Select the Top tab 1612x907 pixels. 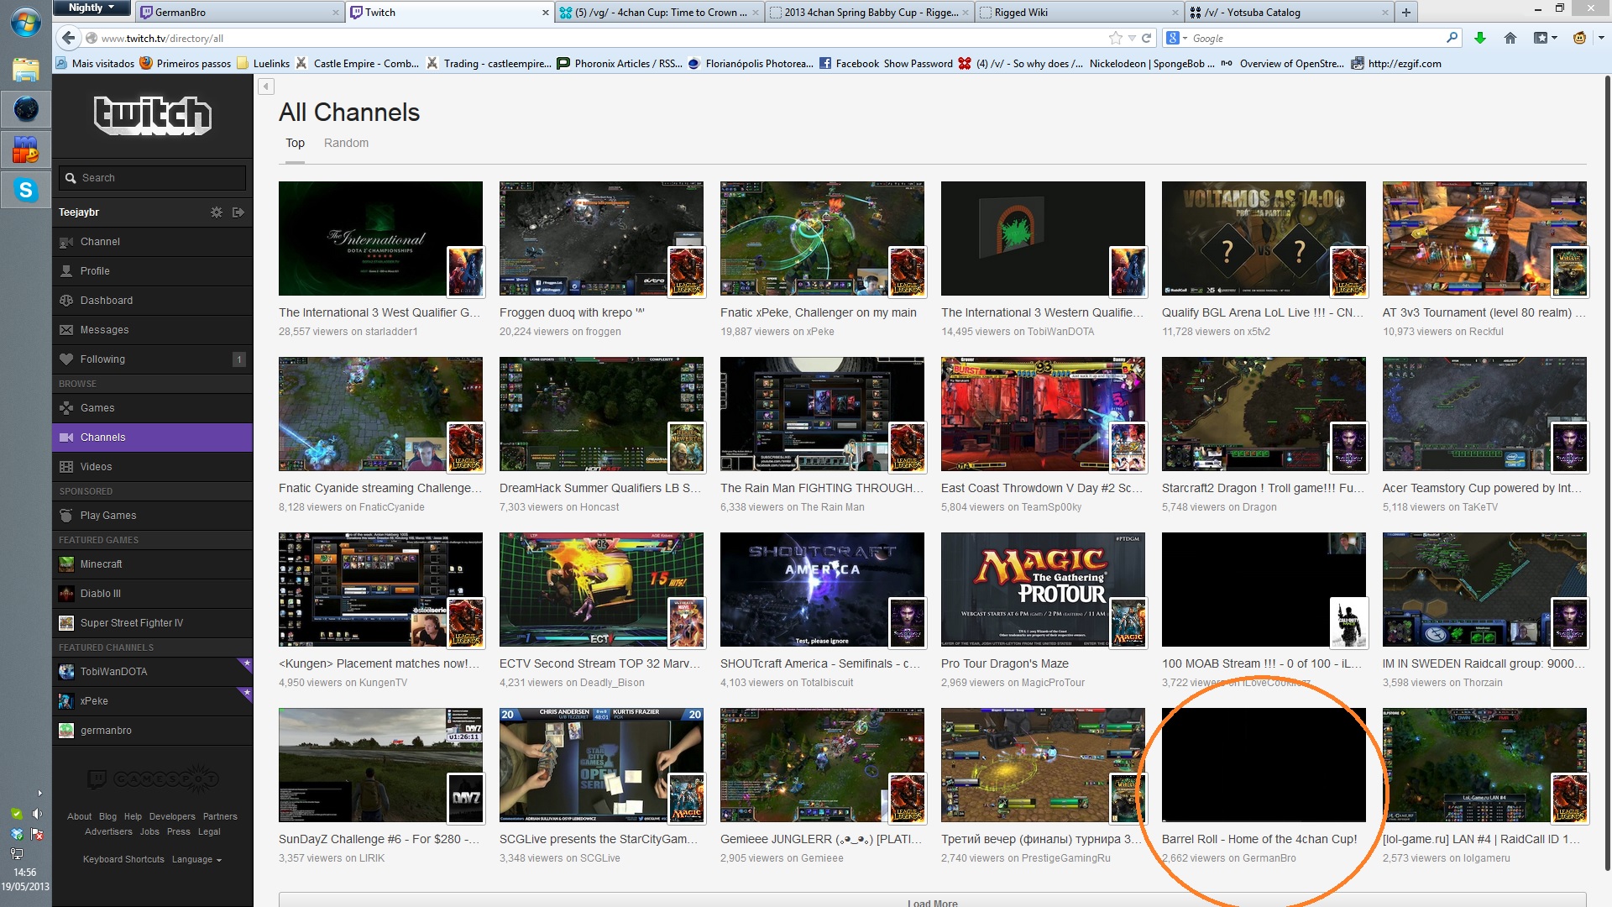(x=295, y=143)
